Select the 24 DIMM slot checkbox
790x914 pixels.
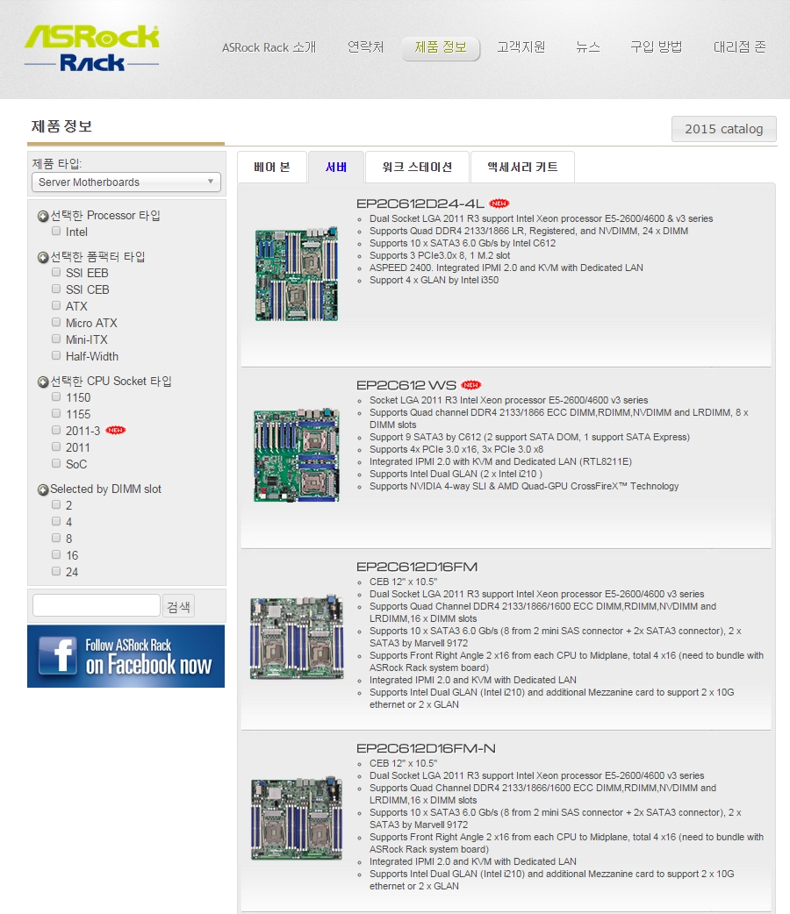(x=56, y=571)
